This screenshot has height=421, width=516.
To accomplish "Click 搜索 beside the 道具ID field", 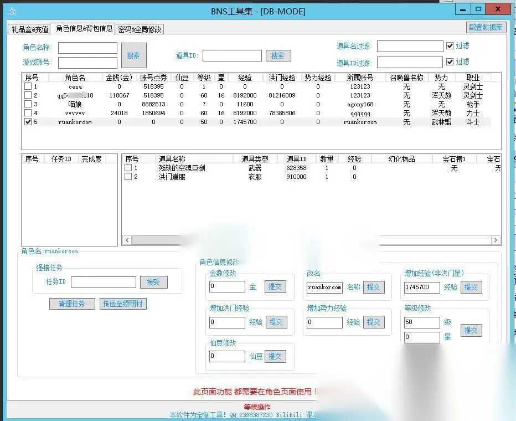I will pos(278,55).
